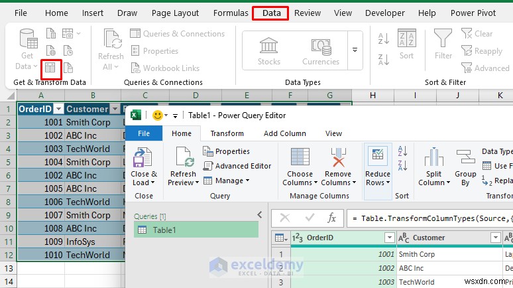This screenshot has height=288, width=513.
Task: Open Quick Access Toolbar customize dropdown
Action: pyautogui.click(x=175, y=115)
